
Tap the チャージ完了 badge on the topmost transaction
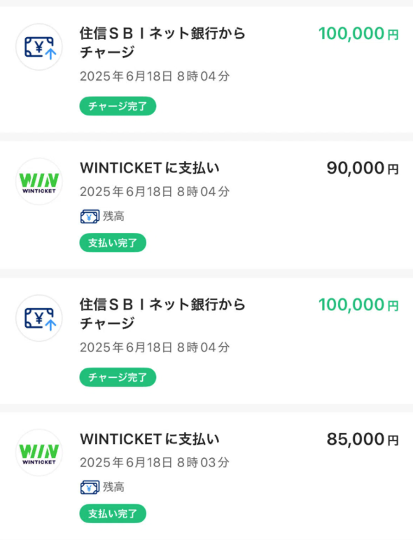[x=118, y=106]
